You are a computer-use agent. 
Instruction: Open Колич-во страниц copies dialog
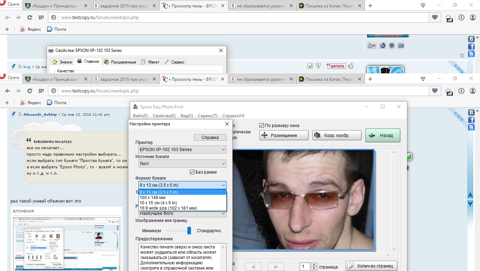click(371, 266)
